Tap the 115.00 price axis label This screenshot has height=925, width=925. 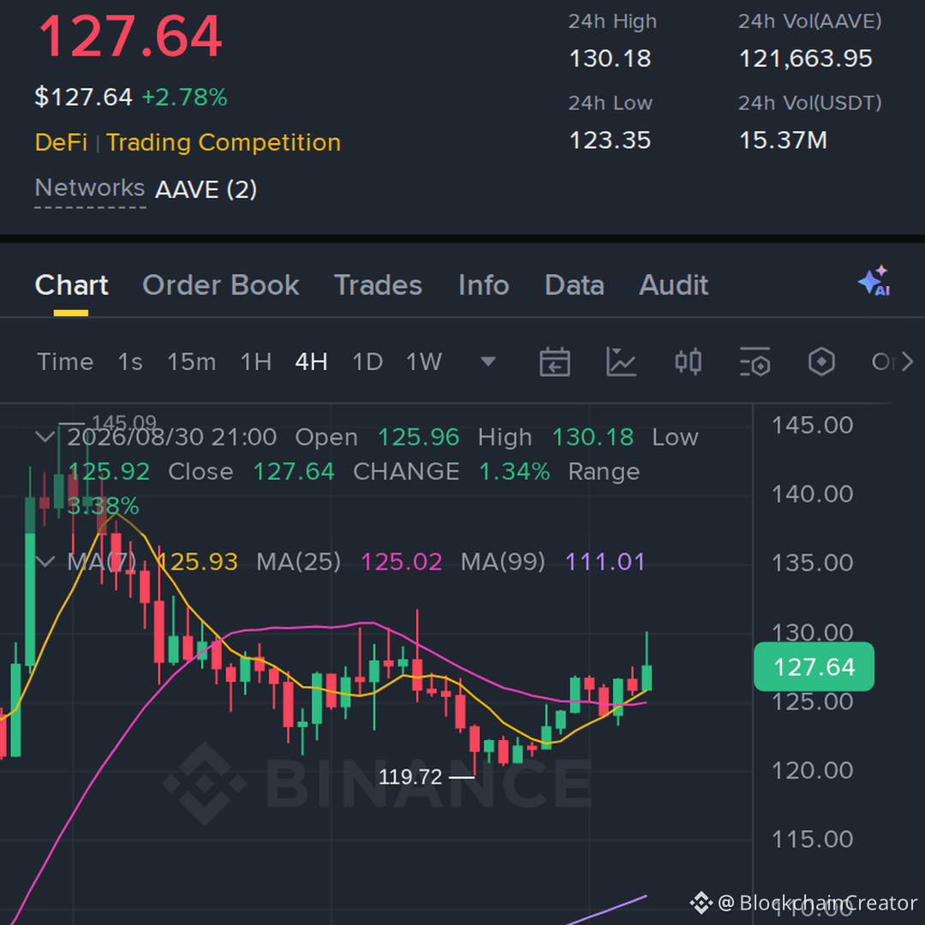point(812,839)
